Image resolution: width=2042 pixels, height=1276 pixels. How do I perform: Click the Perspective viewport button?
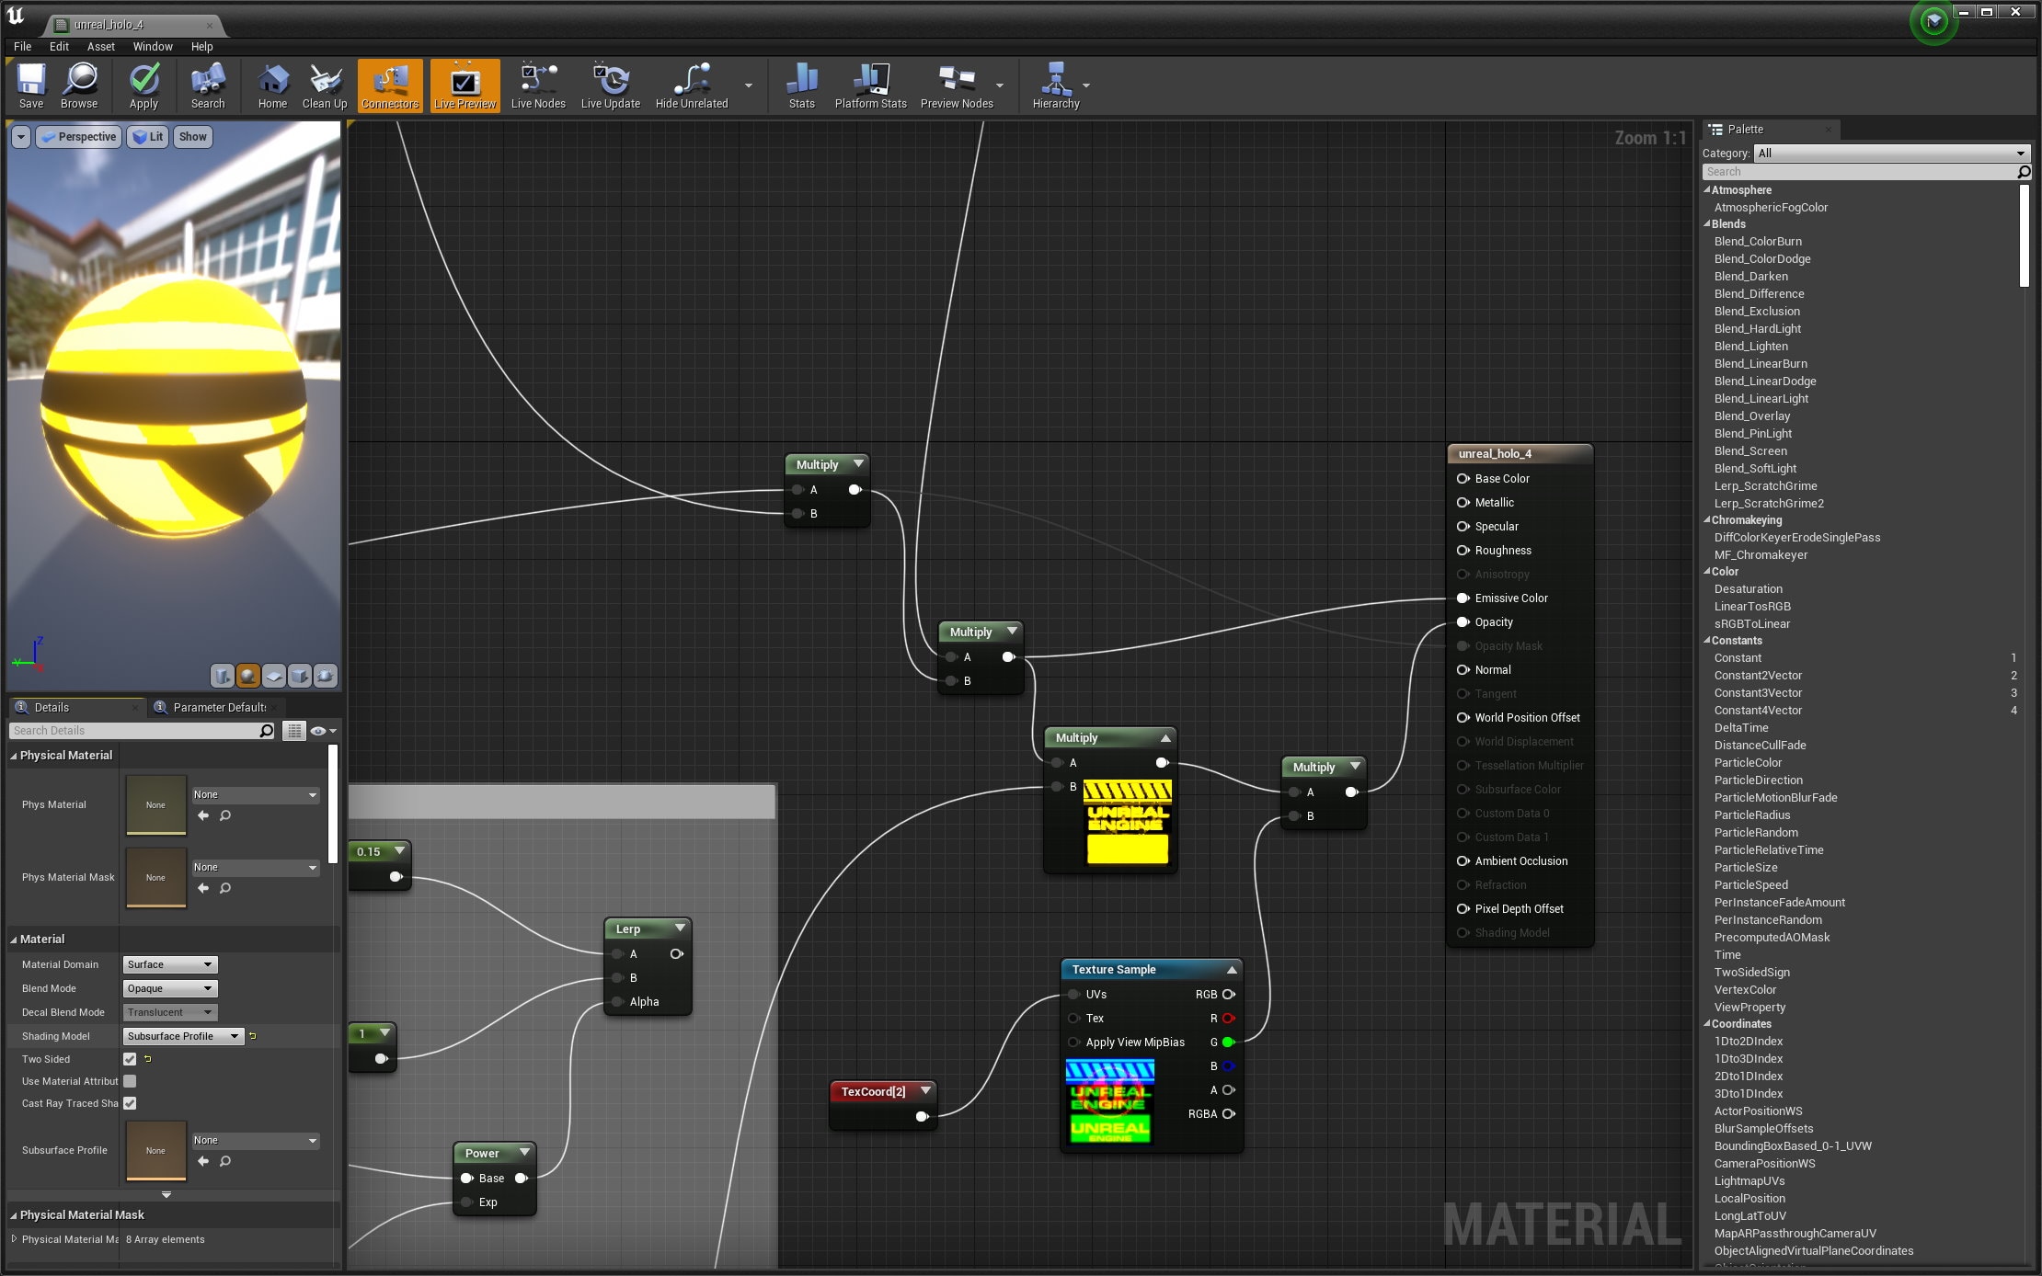tap(78, 137)
